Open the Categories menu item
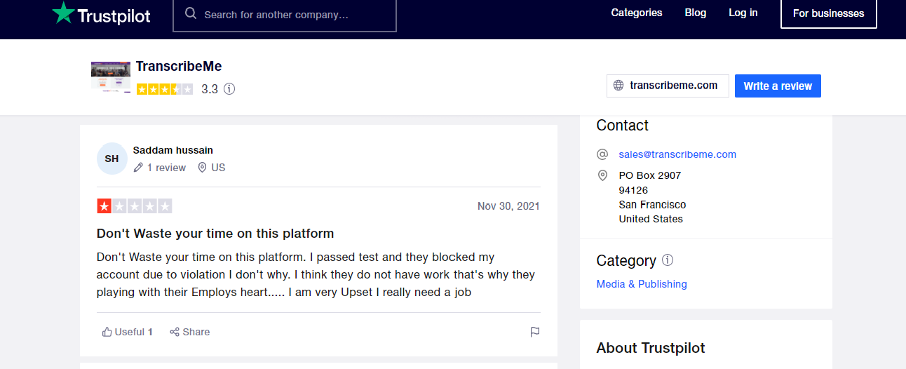 click(637, 13)
